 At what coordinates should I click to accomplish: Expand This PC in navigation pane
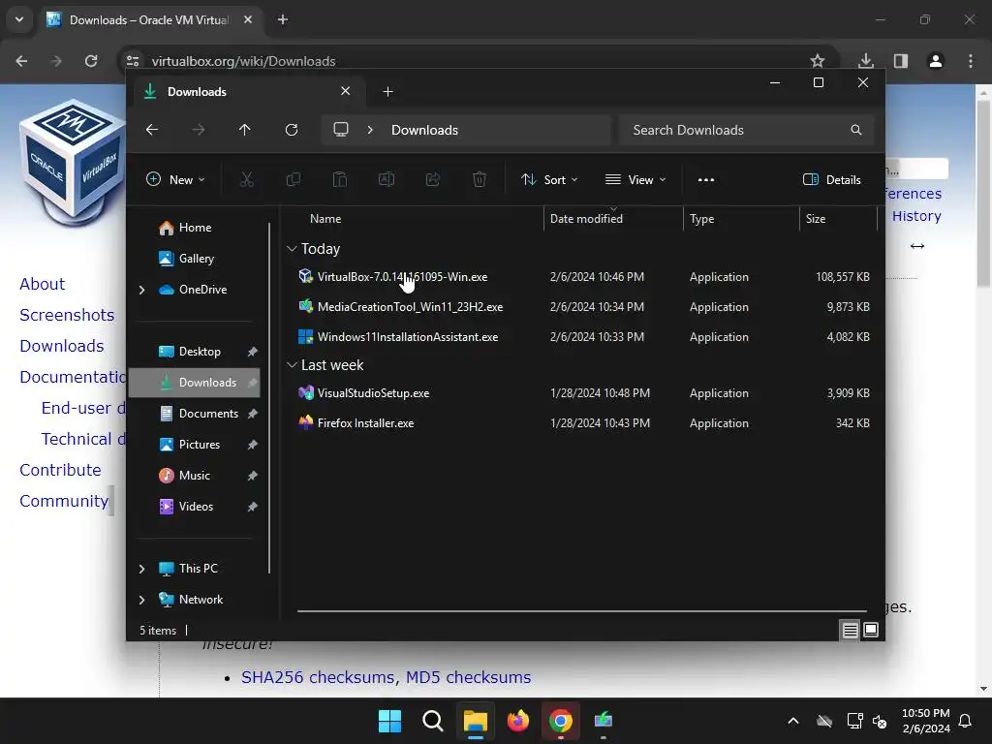(x=141, y=569)
